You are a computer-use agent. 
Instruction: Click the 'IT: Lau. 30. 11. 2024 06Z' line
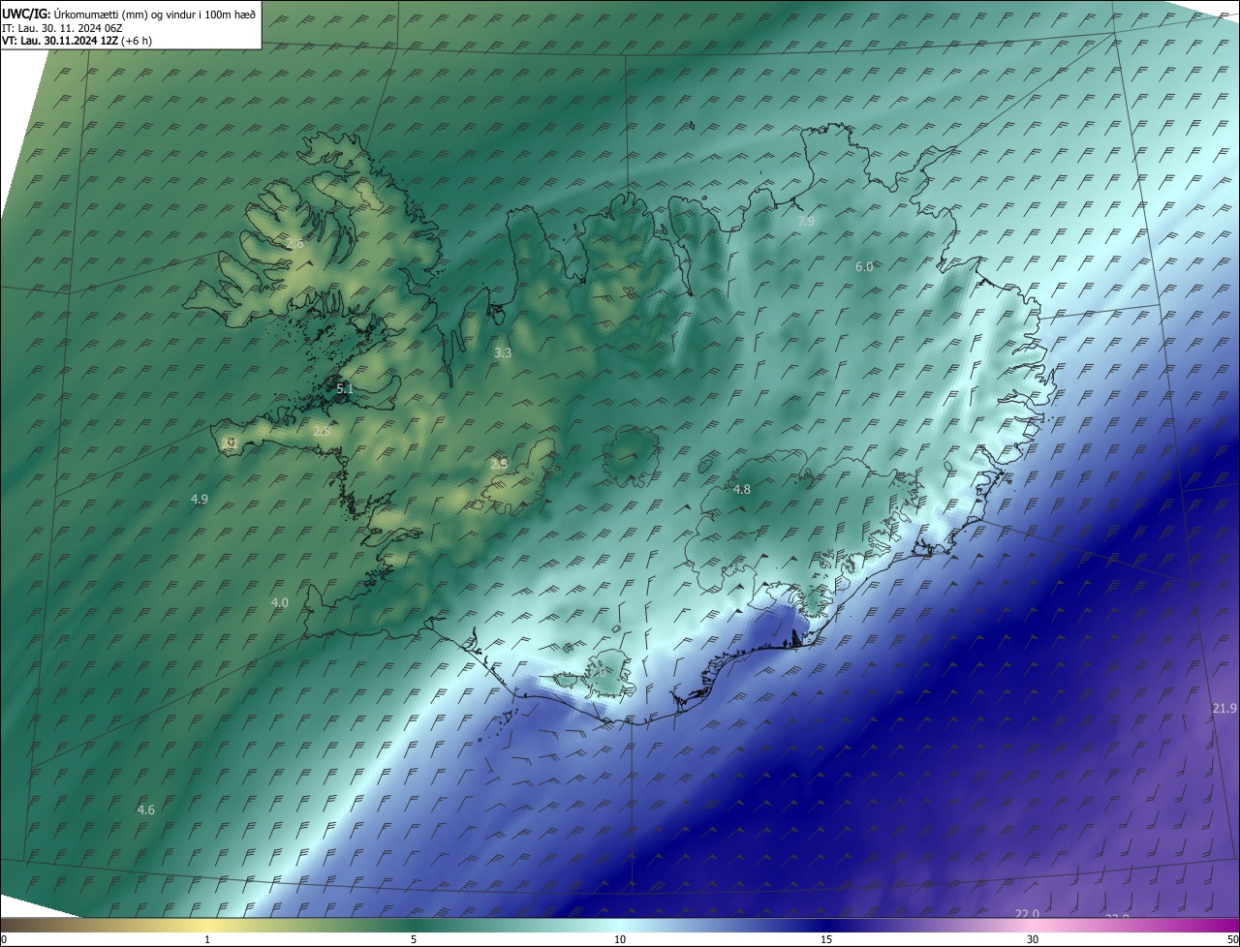click(62, 28)
